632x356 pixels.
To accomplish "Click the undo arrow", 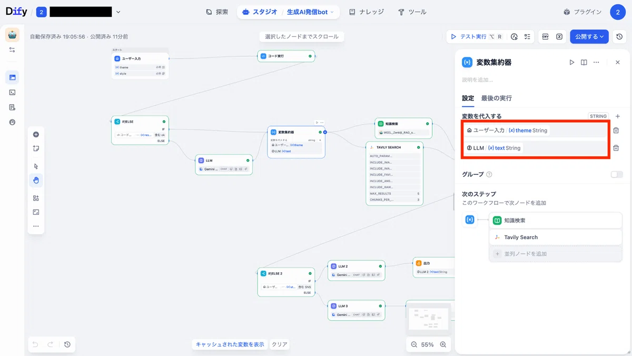I will (35, 344).
